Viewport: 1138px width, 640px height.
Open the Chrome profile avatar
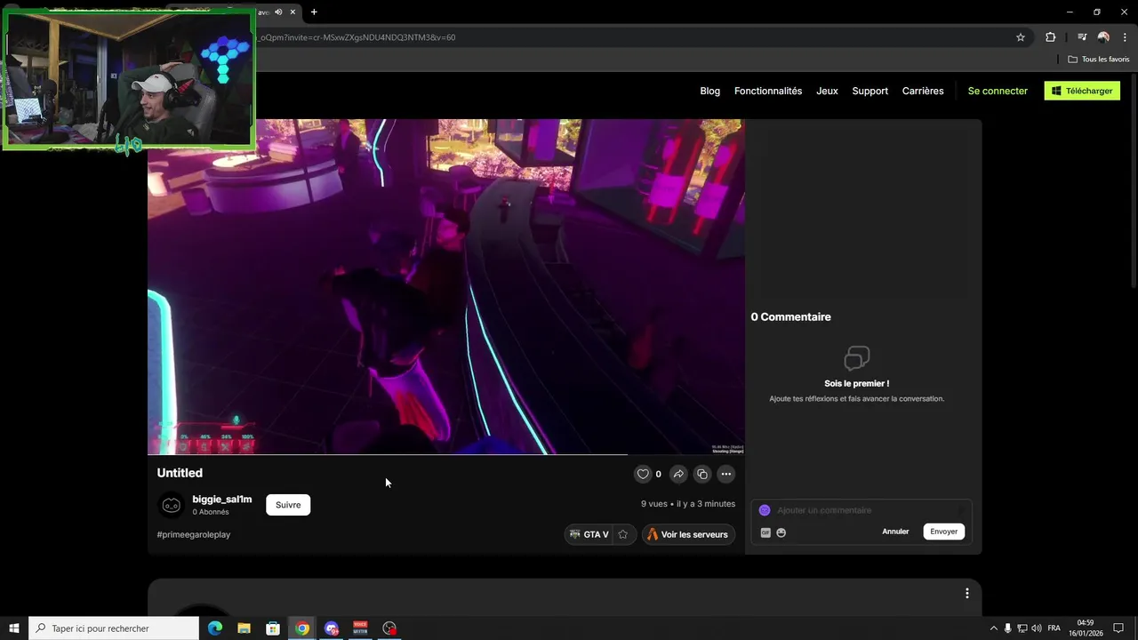click(x=1103, y=37)
